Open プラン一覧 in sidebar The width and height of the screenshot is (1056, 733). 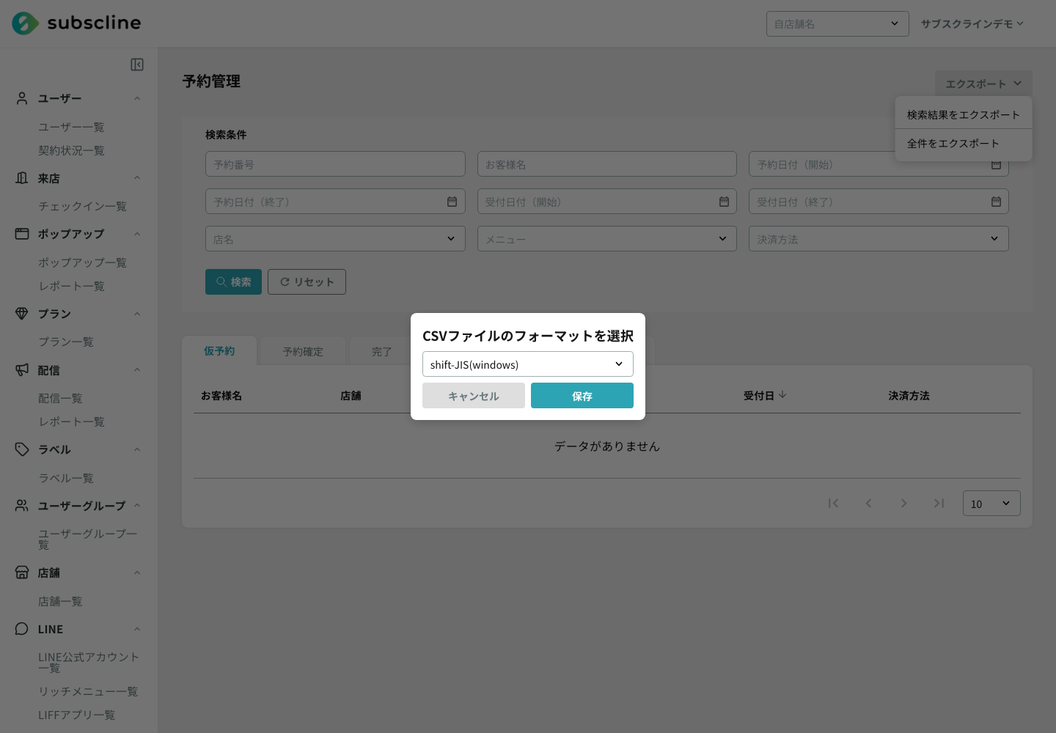pos(66,342)
